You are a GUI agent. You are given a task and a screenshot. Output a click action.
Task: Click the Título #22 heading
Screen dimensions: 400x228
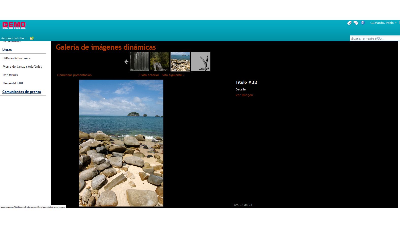pyautogui.click(x=246, y=82)
